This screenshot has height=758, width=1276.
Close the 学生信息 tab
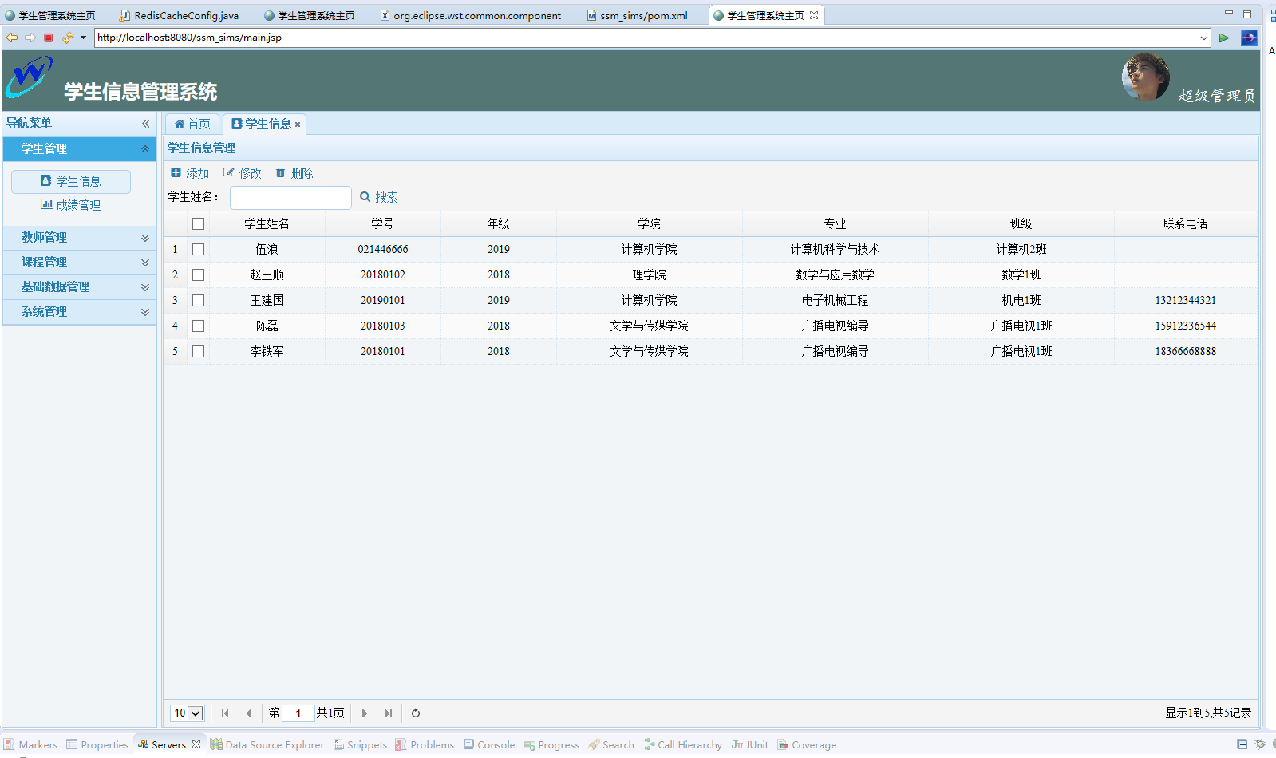298,124
